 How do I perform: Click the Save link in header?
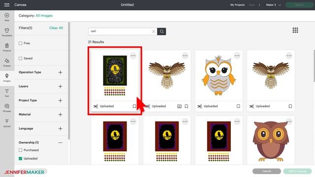(252, 5)
